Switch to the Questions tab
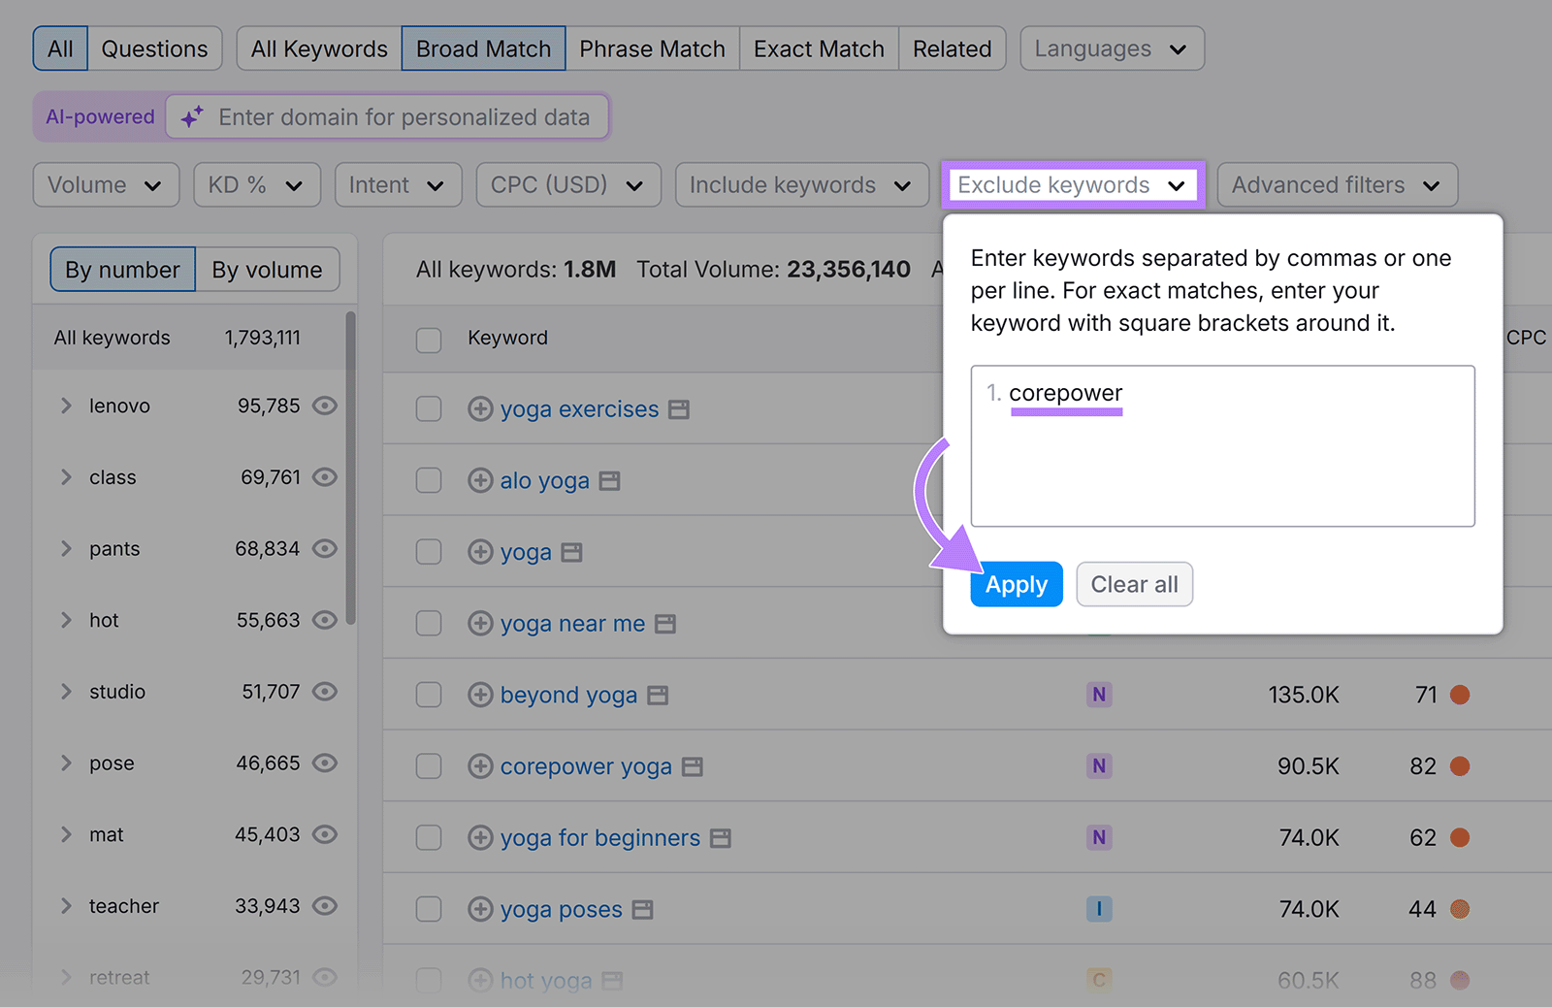Image resolution: width=1552 pixels, height=1007 pixels. tap(154, 48)
